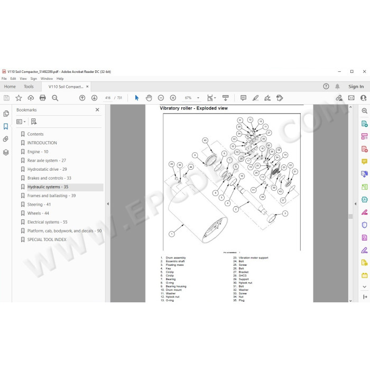Activate the Selection arrow tool
The width and height of the screenshot is (370, 370).
(136, 98)
